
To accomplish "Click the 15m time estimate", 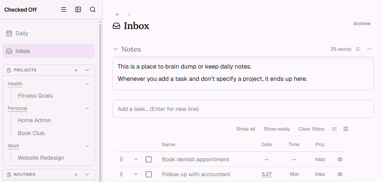I will point(294,174).
